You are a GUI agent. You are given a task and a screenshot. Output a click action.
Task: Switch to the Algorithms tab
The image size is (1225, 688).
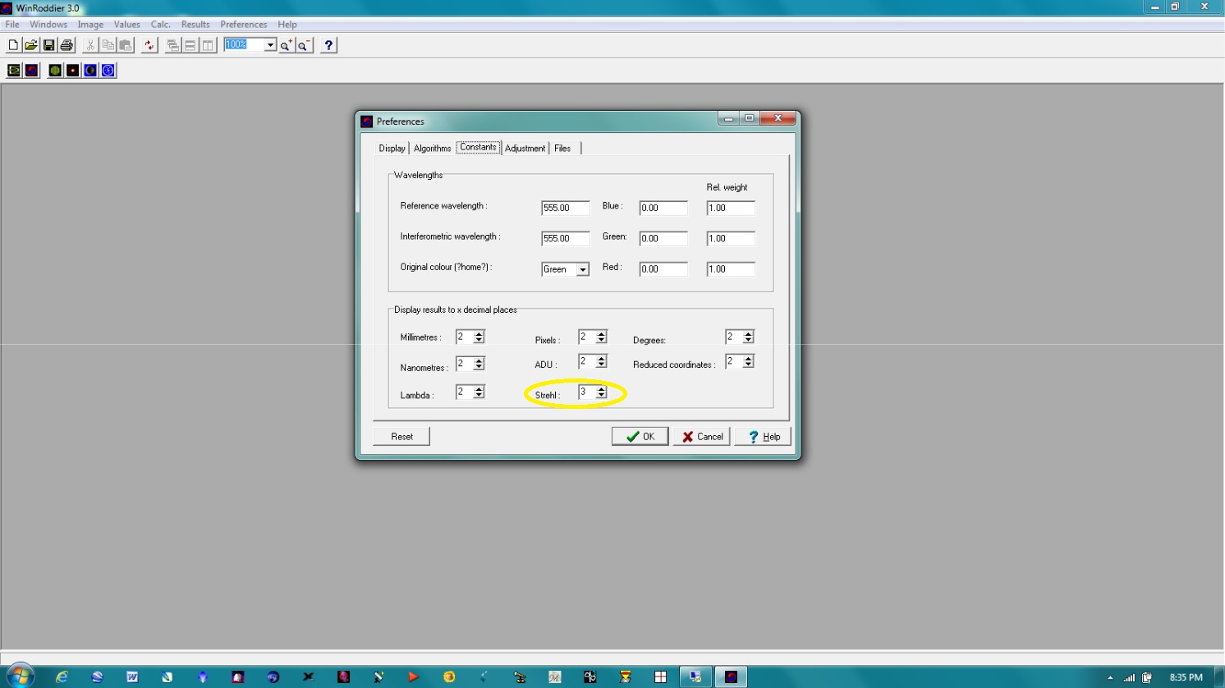[432, 149]
